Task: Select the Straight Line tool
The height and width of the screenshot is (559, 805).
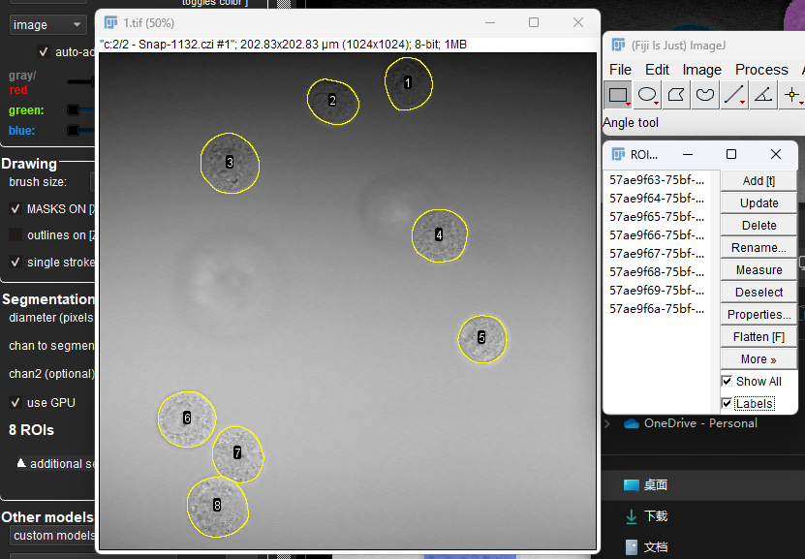Action: [734, 95]
